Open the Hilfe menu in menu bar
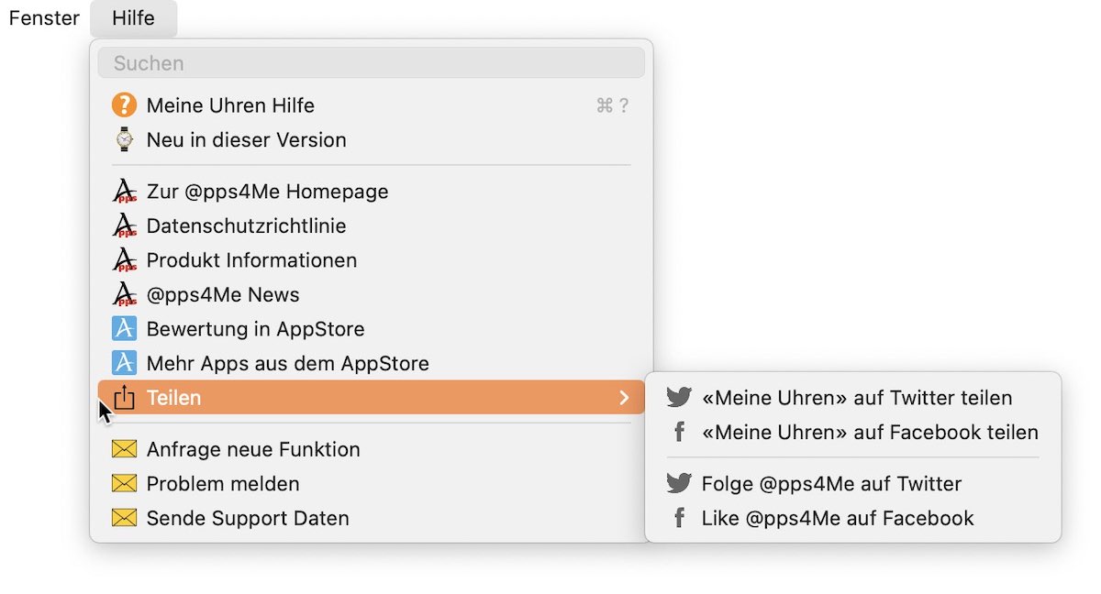The height and width of the screenshot is (594, 1101). coord(134,18)
